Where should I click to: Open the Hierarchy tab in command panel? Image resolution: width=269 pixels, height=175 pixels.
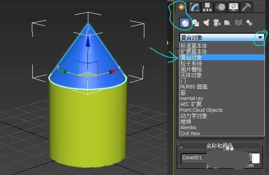pyautogui.click(x=207, y=7)
